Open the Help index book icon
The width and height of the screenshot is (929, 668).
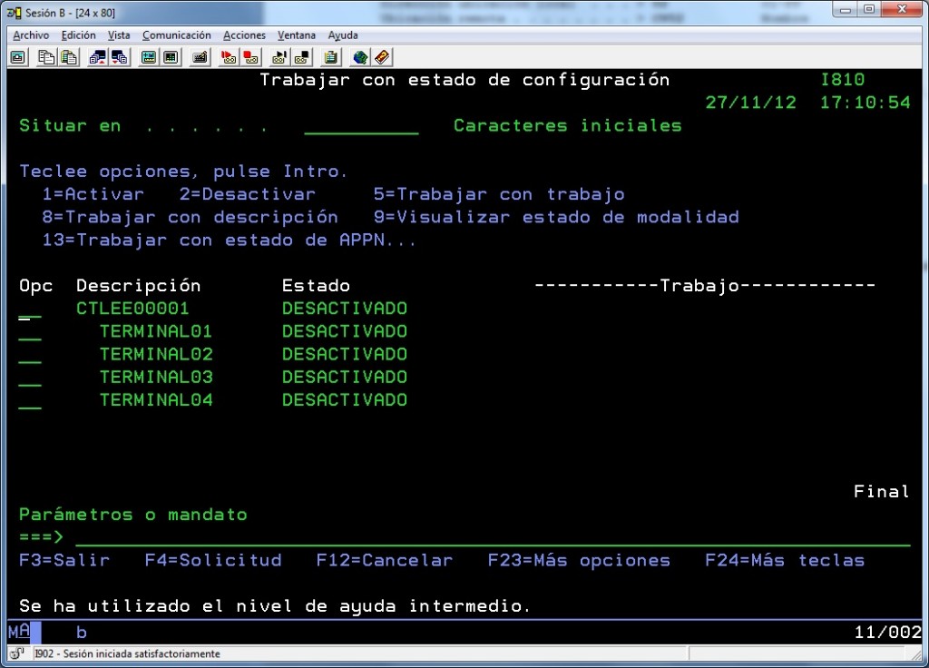pyautogui.click(x=382, y=57)
